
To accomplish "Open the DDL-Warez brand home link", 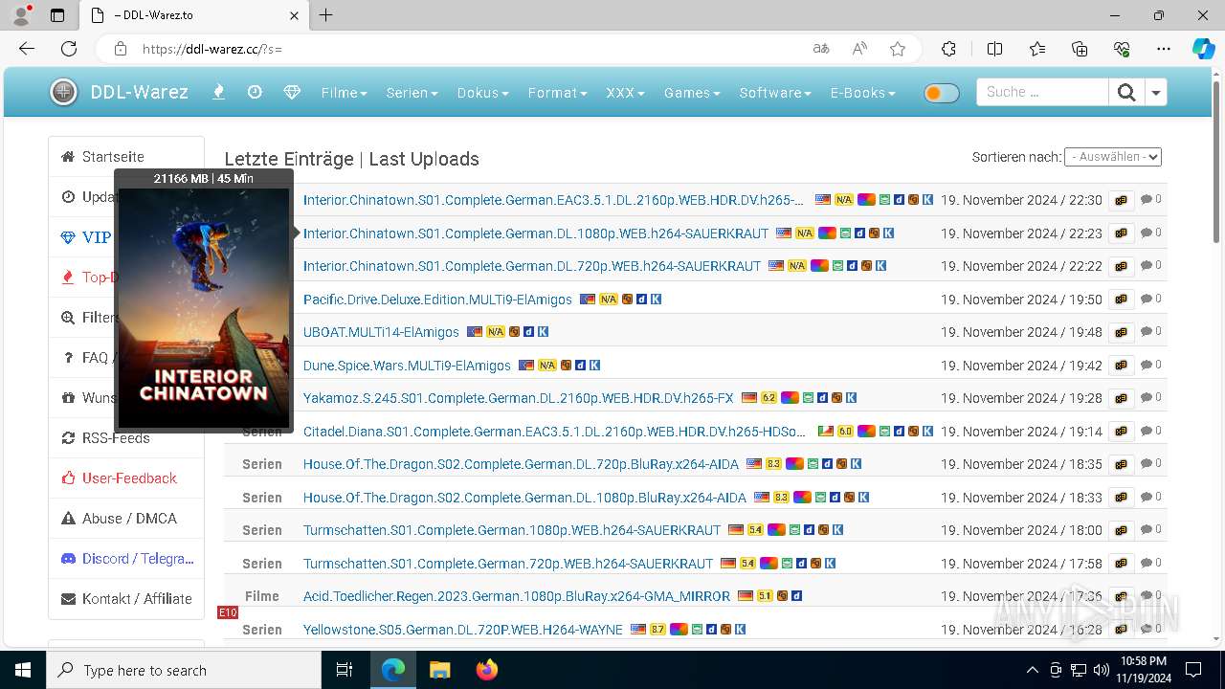I will tap(139, 93).
